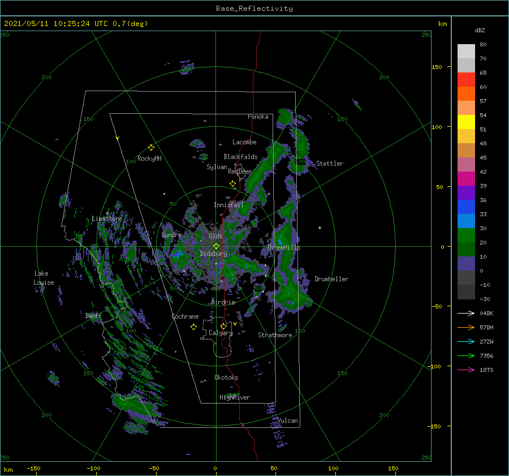Select the yellow diamond marker below RedDeer
The width and height of the screenshot is (509, 476).
click(233, 184)
